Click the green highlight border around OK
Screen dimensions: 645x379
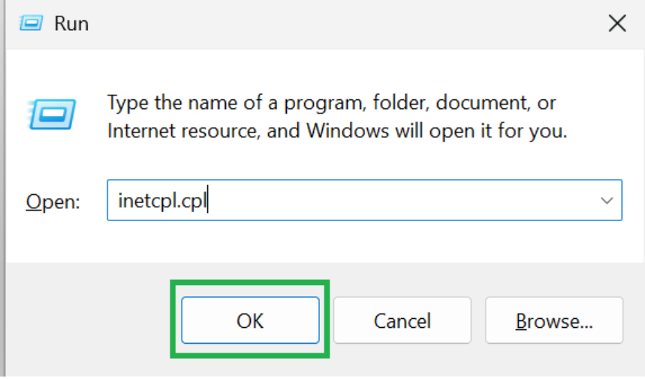click(250, 282)
